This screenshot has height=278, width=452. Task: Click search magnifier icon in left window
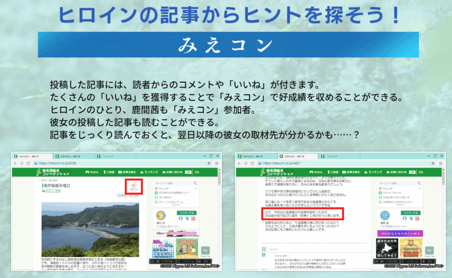tap(196, 183)
